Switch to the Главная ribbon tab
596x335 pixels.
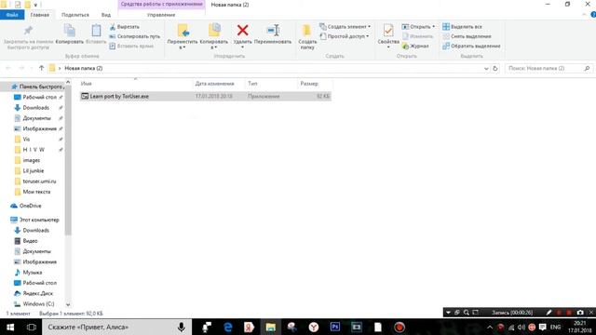coord(39,15)
